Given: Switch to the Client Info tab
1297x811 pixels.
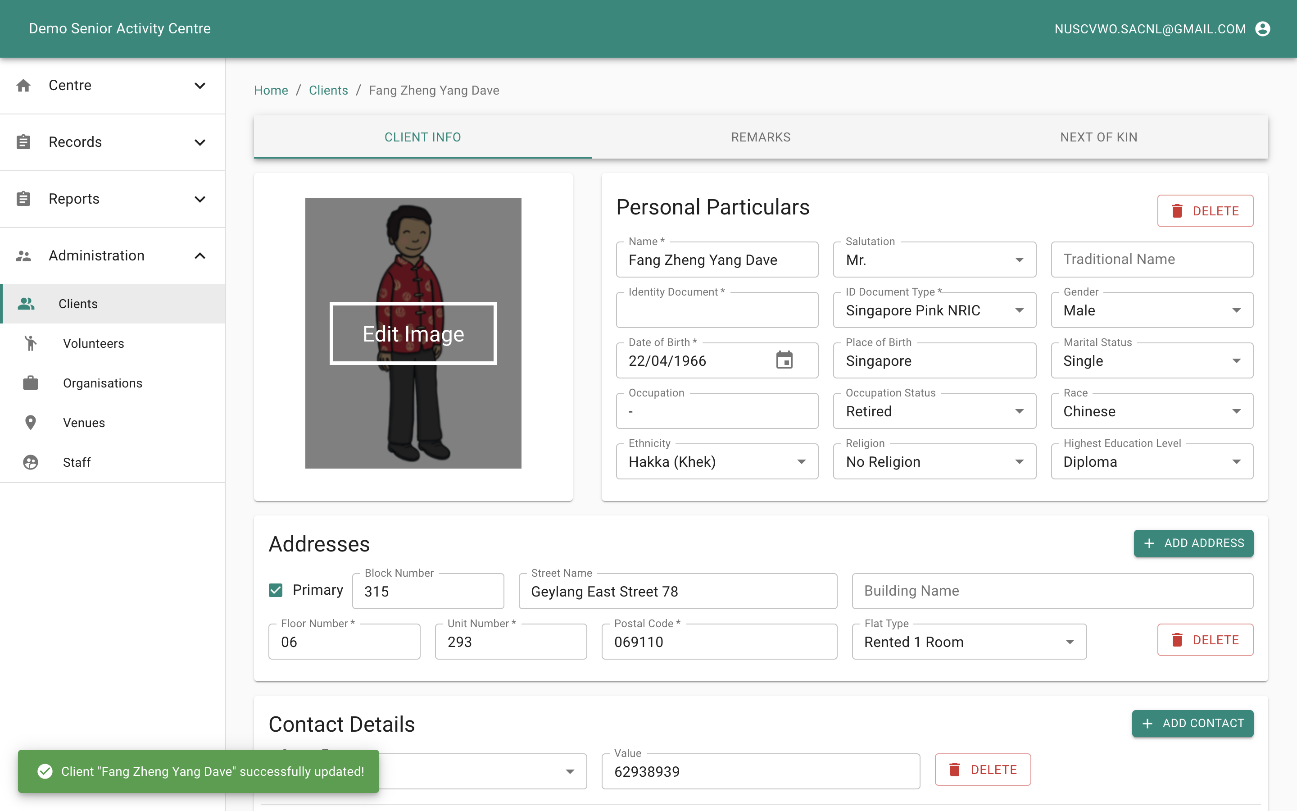Looking at the screenshot, I should [x=422, y=137].
